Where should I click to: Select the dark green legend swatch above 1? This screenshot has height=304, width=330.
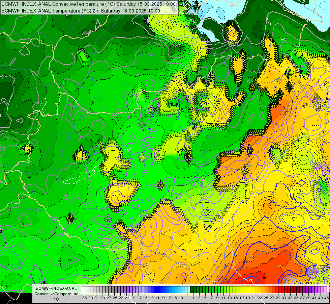(x=192, y=289)
